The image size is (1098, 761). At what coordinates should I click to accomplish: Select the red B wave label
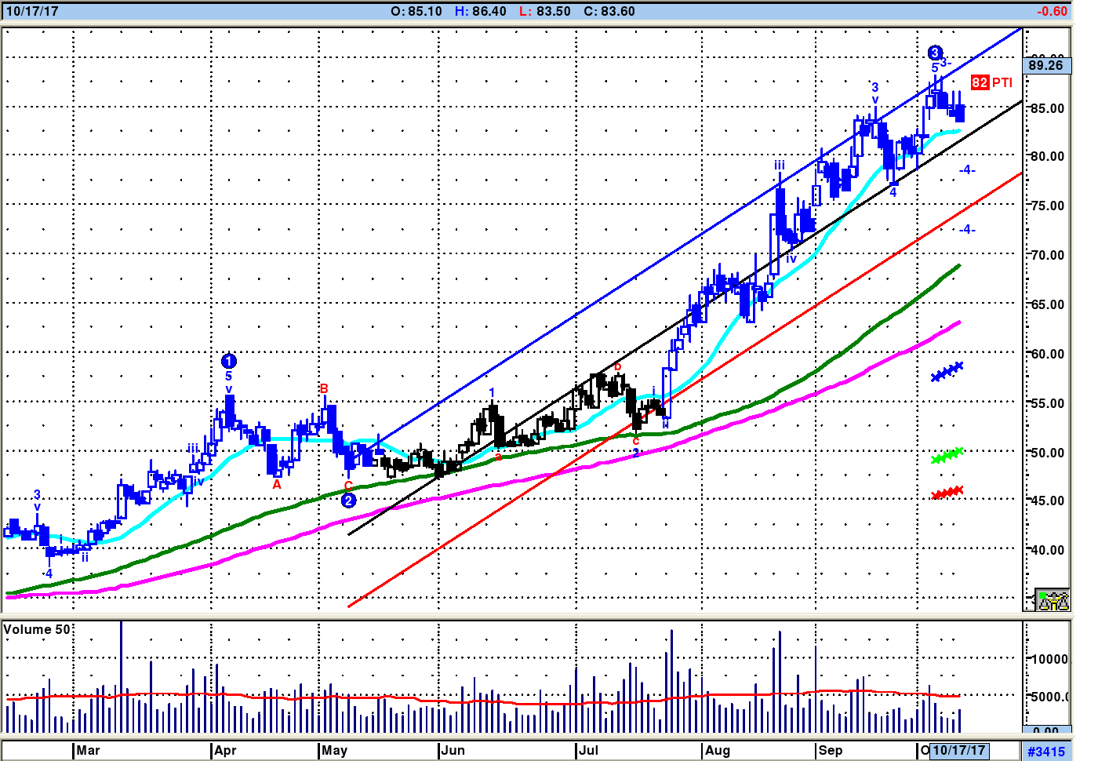pos(324,388)
